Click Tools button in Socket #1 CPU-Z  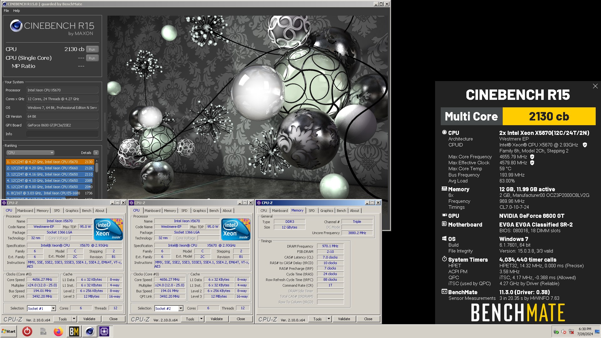tap(63, 319)
